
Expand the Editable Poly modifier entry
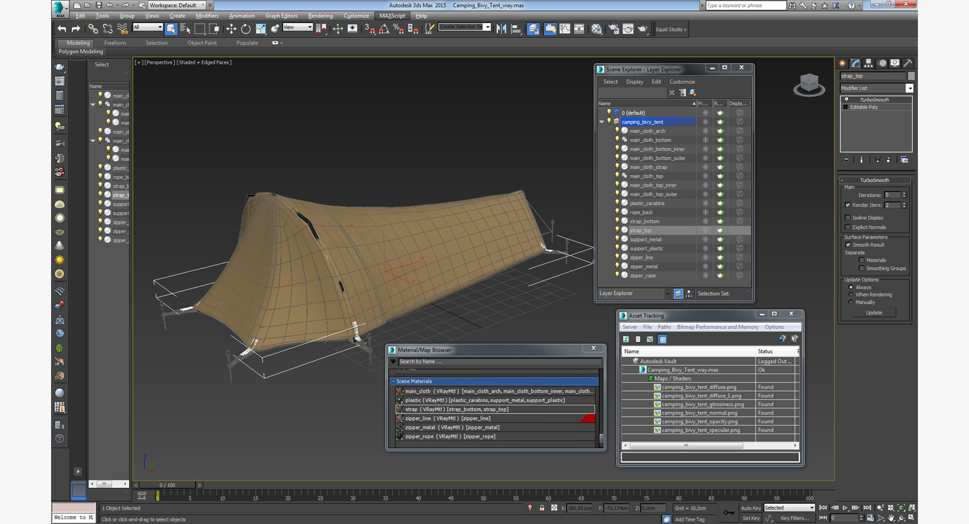click(x=846, y=107)
